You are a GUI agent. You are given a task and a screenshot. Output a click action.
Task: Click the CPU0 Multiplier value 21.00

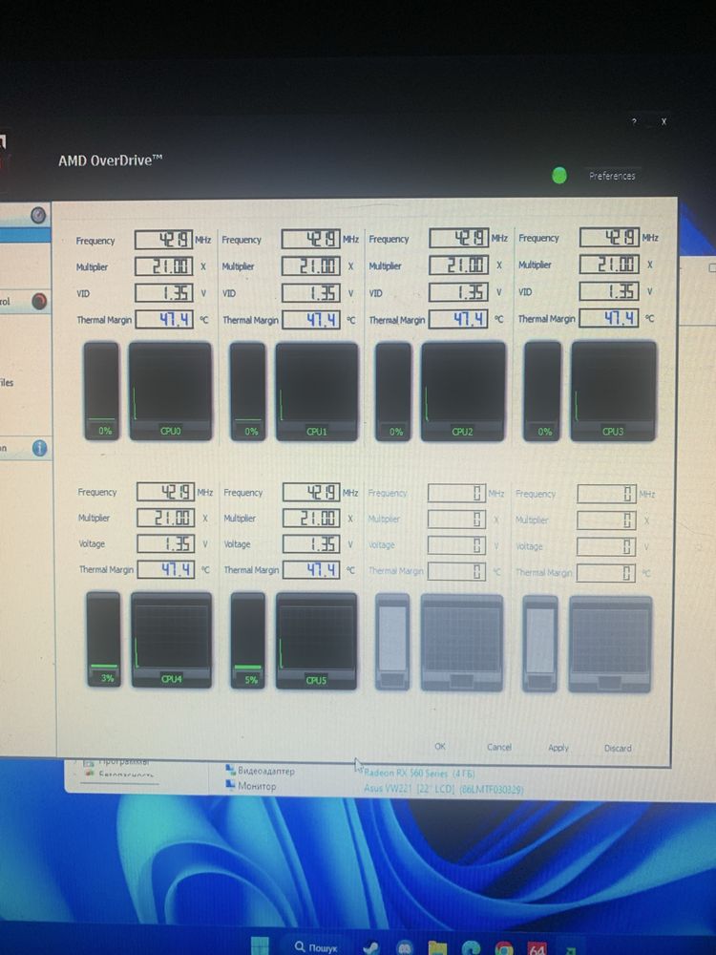tap(164, 266)
